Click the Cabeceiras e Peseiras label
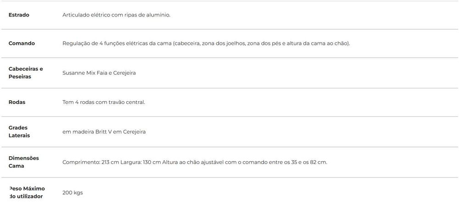The height and width of the screenshot is (207, 459). [25, 73]
